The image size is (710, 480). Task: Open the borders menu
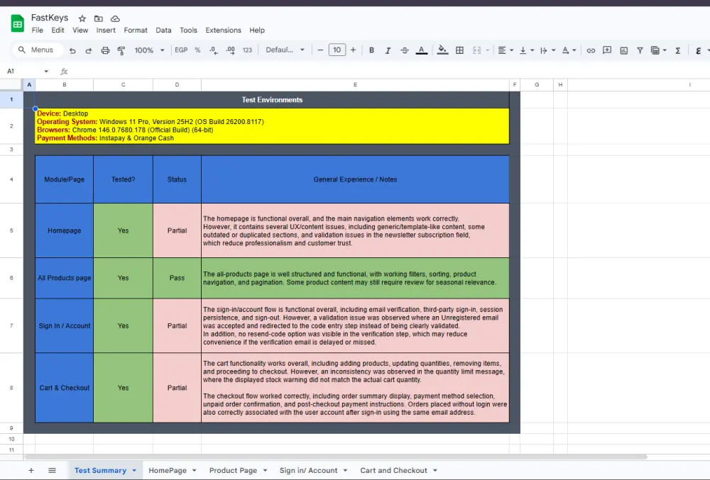tap(459, 50)
